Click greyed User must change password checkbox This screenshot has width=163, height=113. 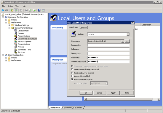coord(72,66)
